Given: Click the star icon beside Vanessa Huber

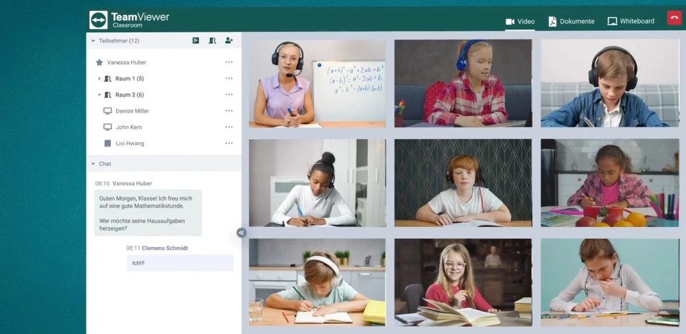Looking at the screenshot, I should [x=99, y=62].
